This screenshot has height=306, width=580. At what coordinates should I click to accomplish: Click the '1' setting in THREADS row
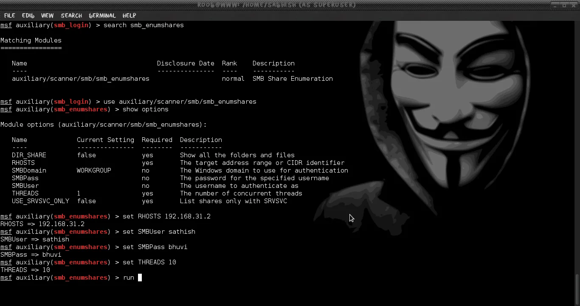click(79, 193)
